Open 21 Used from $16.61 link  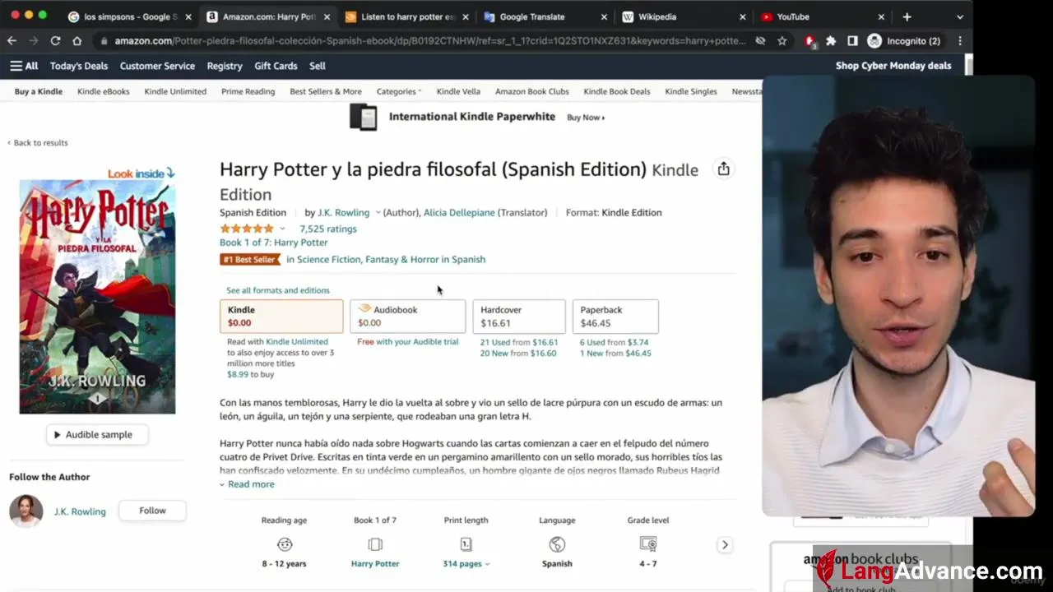519,342
